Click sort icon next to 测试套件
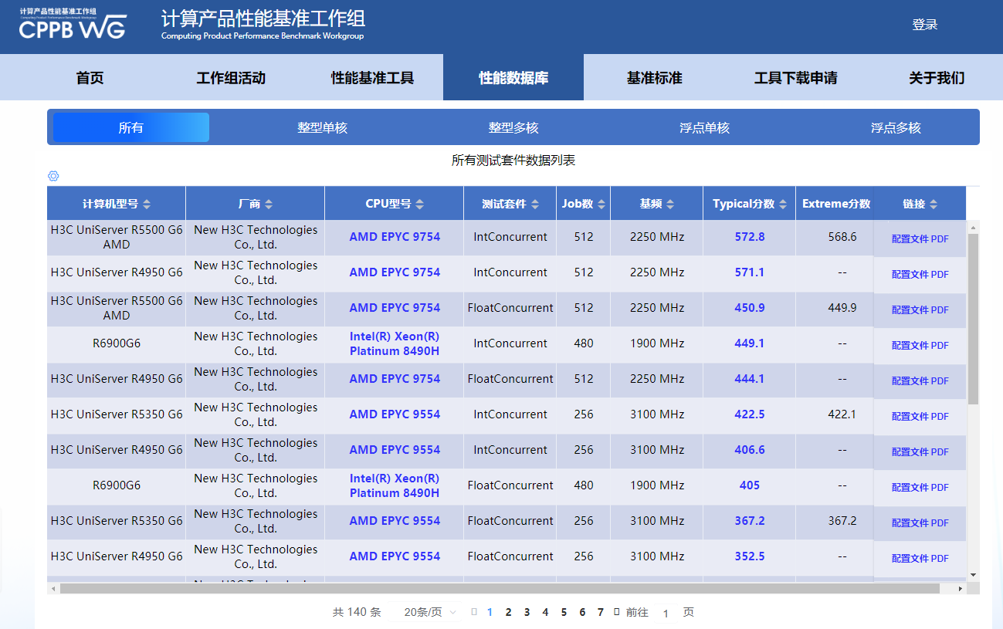This screenshot has width=1003, height=629. [534, 205]
